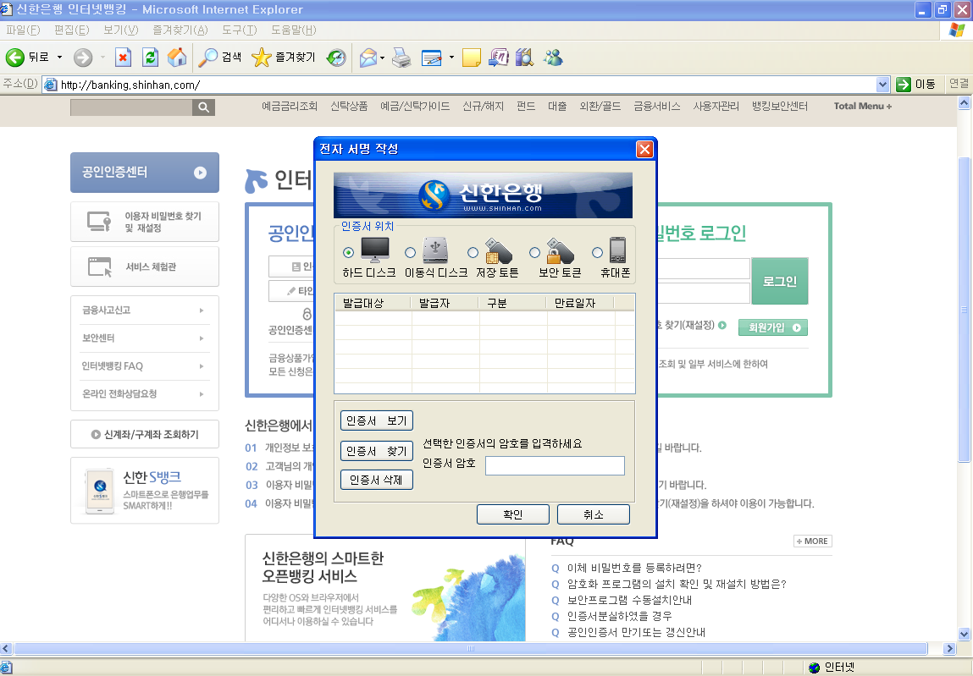Screen dimensions: 973x676
Task: Click the horizontal scrollbar at bottom
Action: tap(471, 649)
